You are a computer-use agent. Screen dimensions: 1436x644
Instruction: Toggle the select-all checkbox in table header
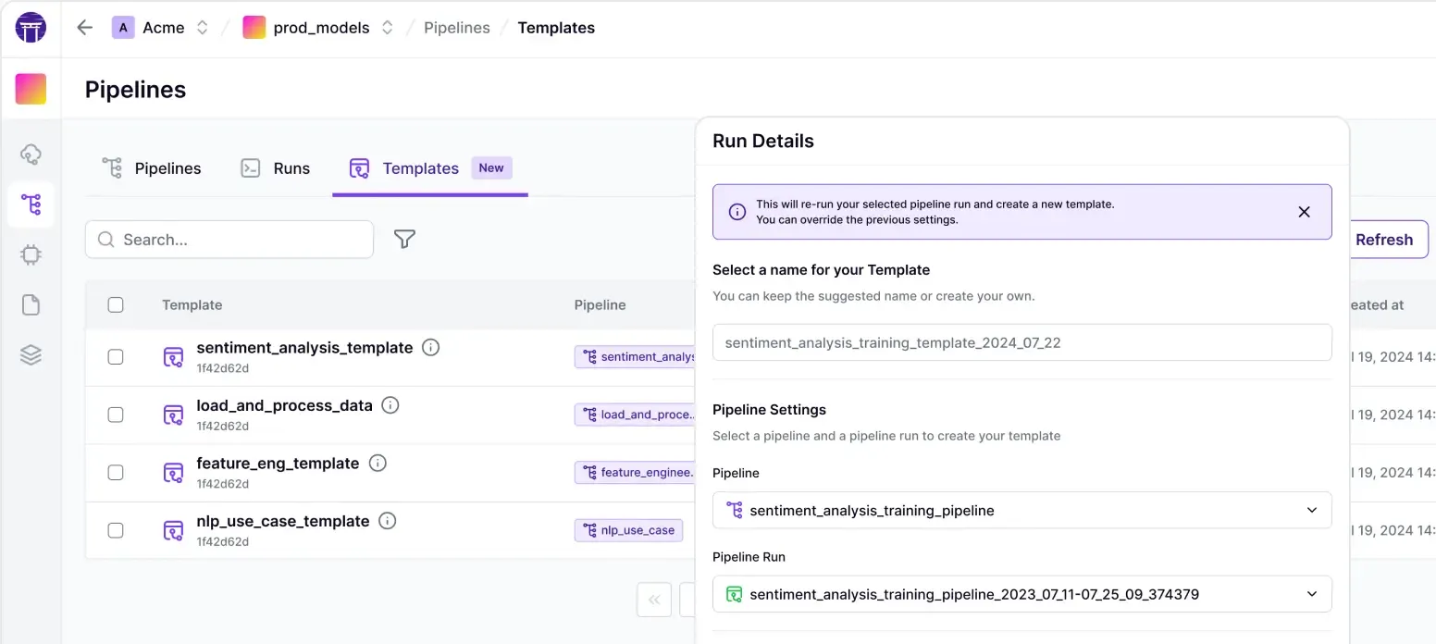116,305
